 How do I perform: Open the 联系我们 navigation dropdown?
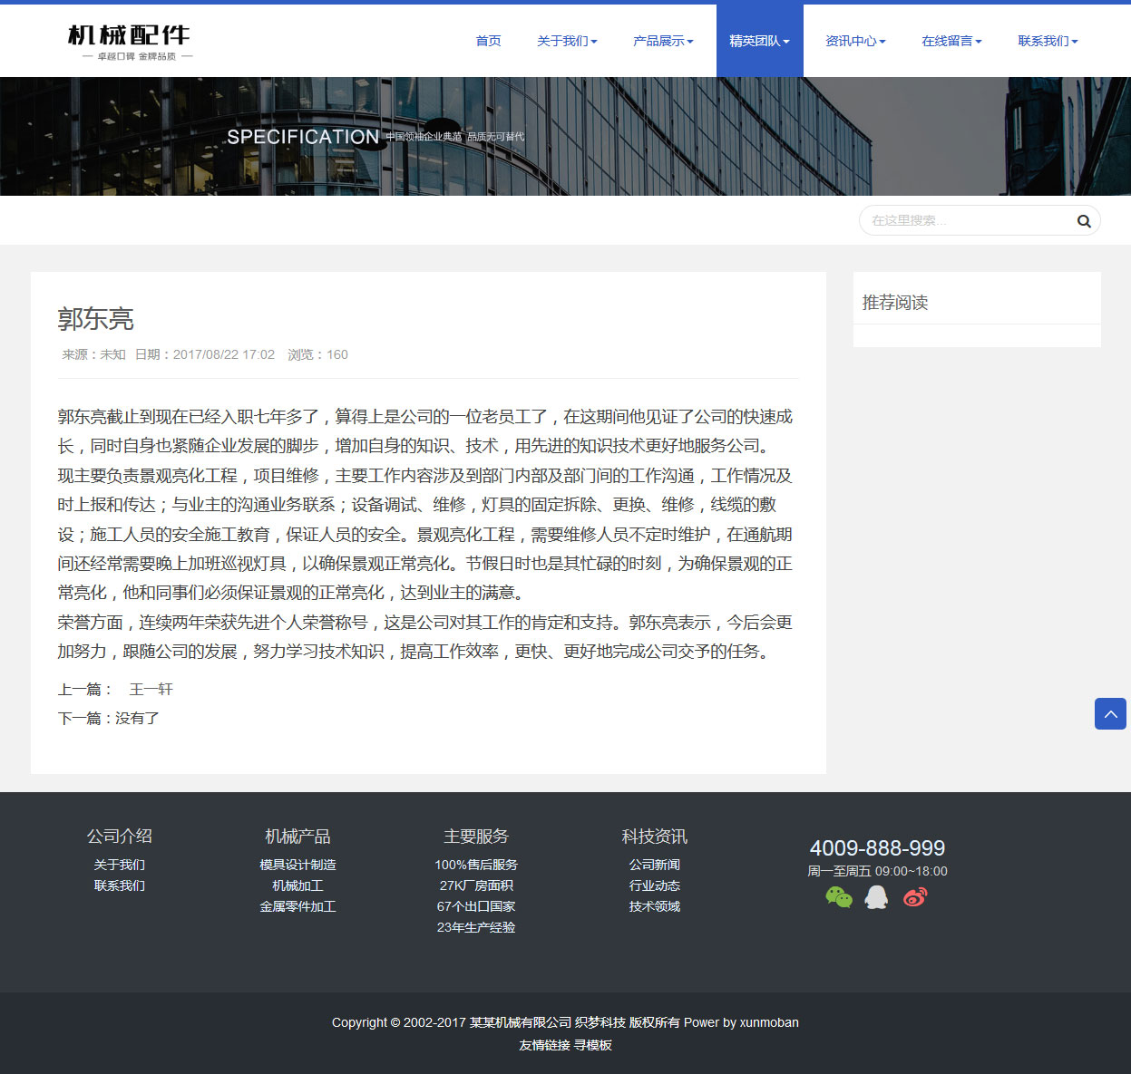[x=1048, y=41]
